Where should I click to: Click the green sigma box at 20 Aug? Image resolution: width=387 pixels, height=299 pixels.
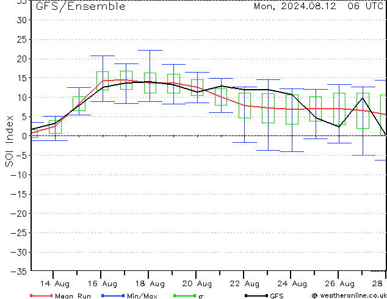(197, 87)
